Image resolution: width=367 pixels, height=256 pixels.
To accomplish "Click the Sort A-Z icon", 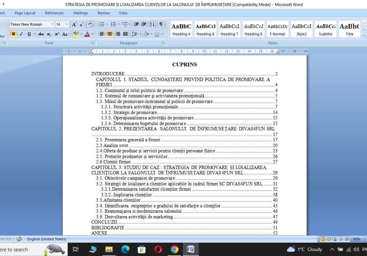I will (x=153, y=24).
